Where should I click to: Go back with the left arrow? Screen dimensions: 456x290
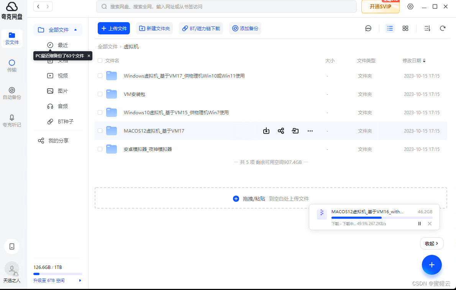pos(38,6)
